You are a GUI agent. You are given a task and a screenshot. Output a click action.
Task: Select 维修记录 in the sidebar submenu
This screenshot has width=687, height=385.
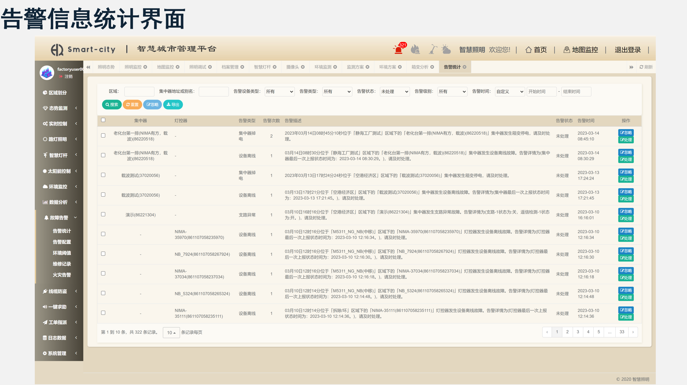tap(62, 264)
